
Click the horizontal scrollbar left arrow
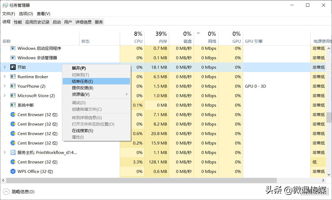click(3, 180)
